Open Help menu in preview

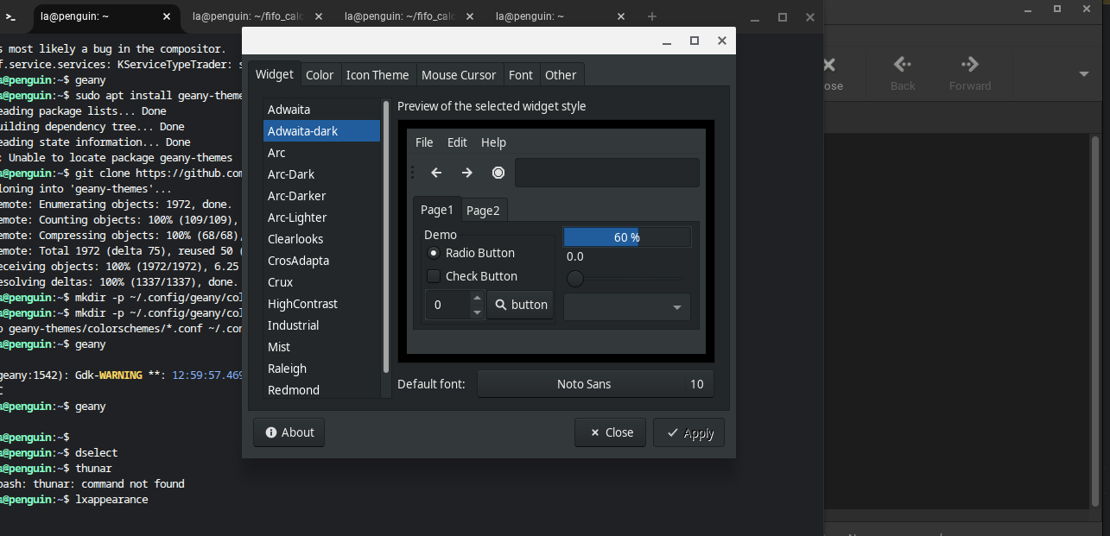493,142
